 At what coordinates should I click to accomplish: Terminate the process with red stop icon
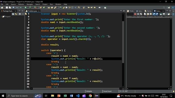(135, 14)
